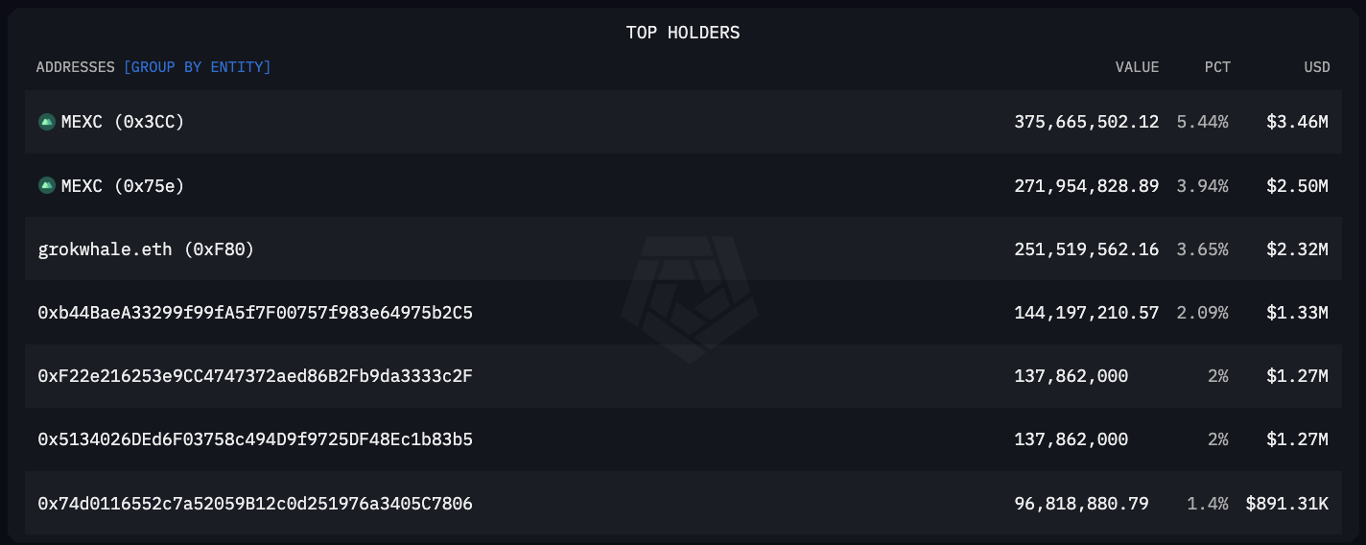This screenshot has width=1366, height=545.
Task: Toggle GROUP BY ENTITY option
Action: point(197,67)
